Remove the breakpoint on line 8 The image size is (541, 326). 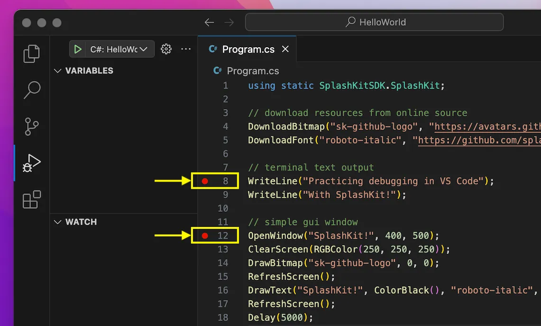[205, 181]
